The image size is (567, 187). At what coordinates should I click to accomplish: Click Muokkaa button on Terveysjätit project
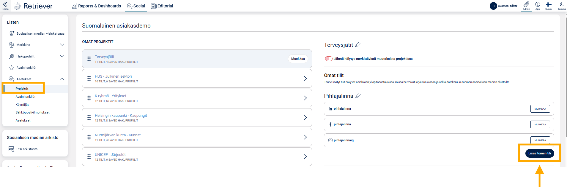(298, 59)
